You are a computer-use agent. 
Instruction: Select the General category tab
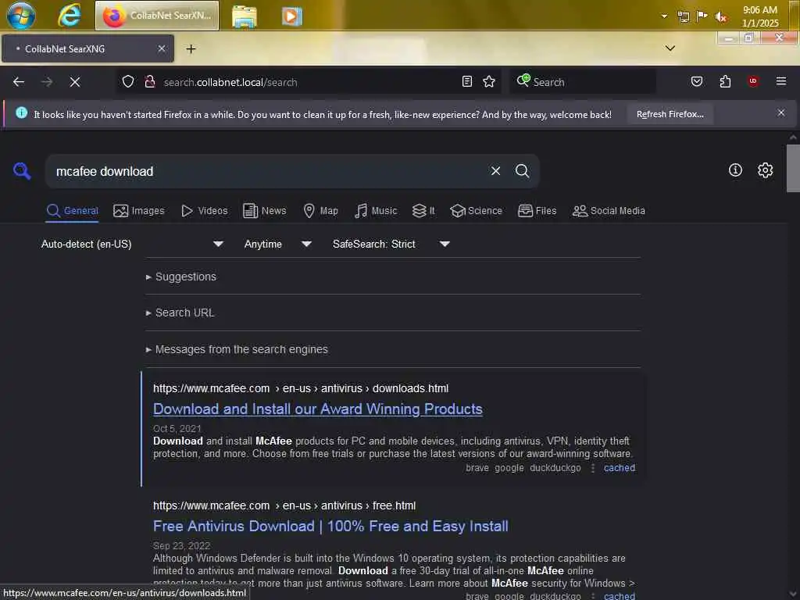73,211
